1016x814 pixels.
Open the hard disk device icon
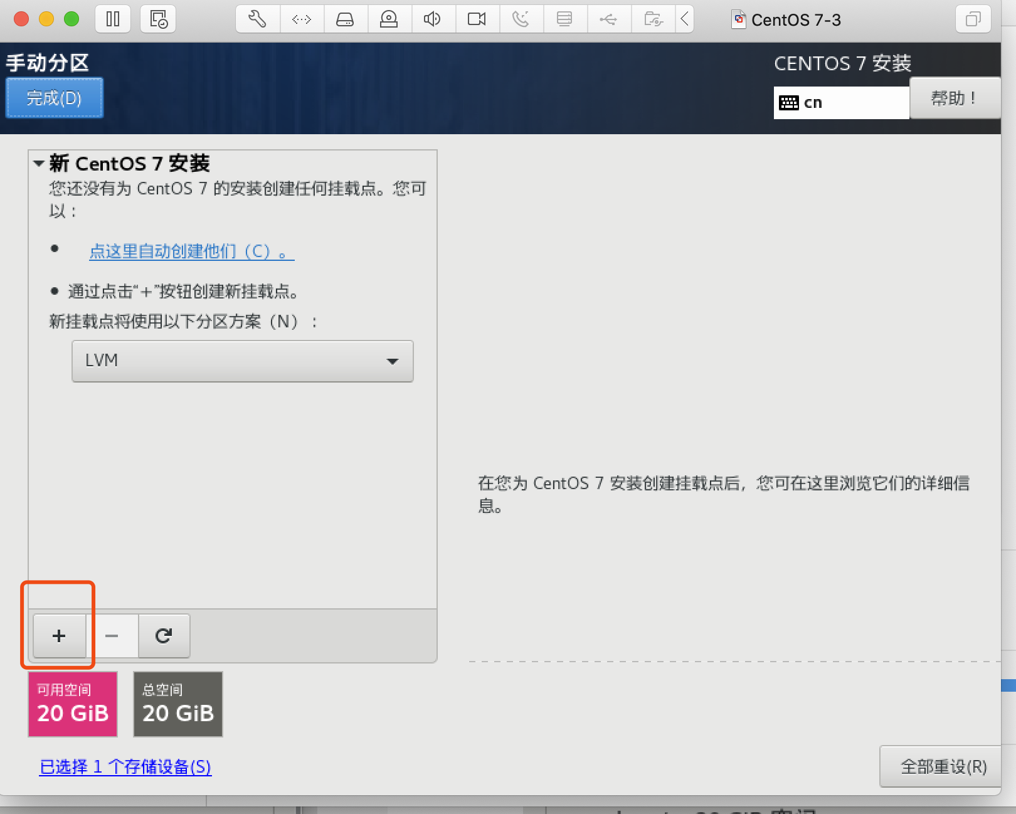tap(346, 19)
